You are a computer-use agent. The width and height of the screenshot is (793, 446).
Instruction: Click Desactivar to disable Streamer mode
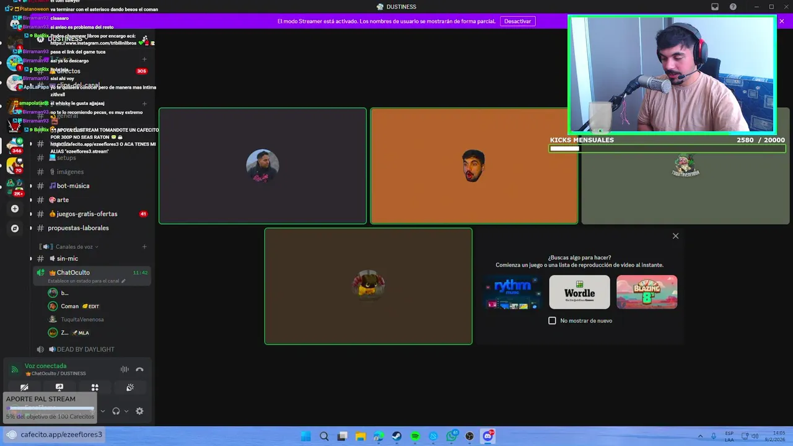[517, 21]
